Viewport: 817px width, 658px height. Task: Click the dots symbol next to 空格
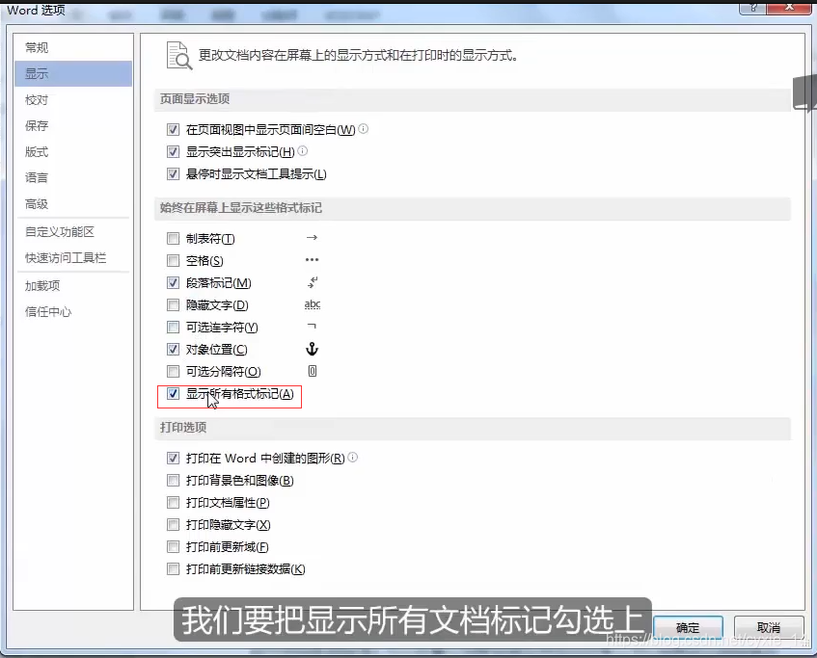pyautogui.click(x=312, y=260)
